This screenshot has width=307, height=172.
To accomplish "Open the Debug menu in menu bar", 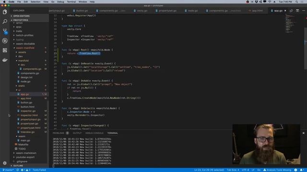I will (x=60, y=2).
